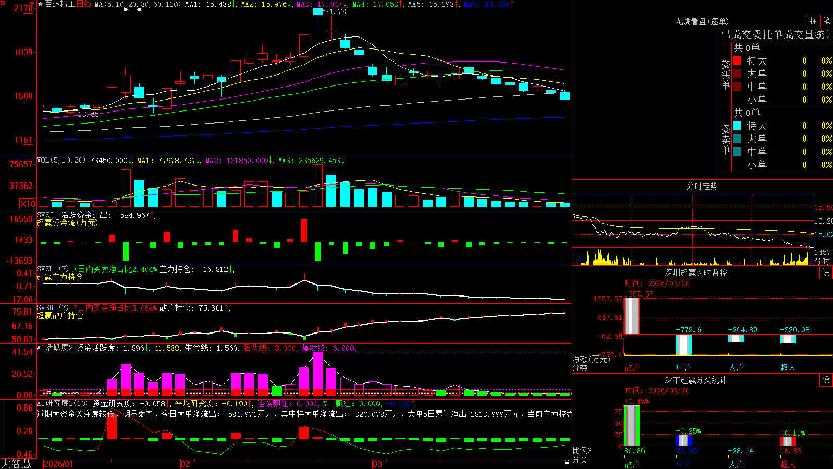The width and height of the screenshot is (833, 469).
Task: Open 设 settings for 深市超赢分类统计
Action: 826,380
